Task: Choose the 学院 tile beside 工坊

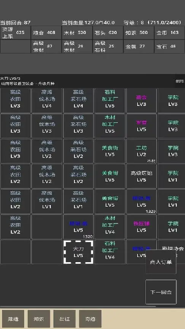Action: (x=171, y=151)
